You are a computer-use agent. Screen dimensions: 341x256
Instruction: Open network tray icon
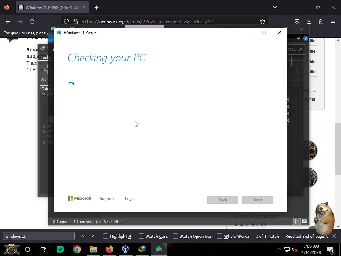tap(287, 250)
